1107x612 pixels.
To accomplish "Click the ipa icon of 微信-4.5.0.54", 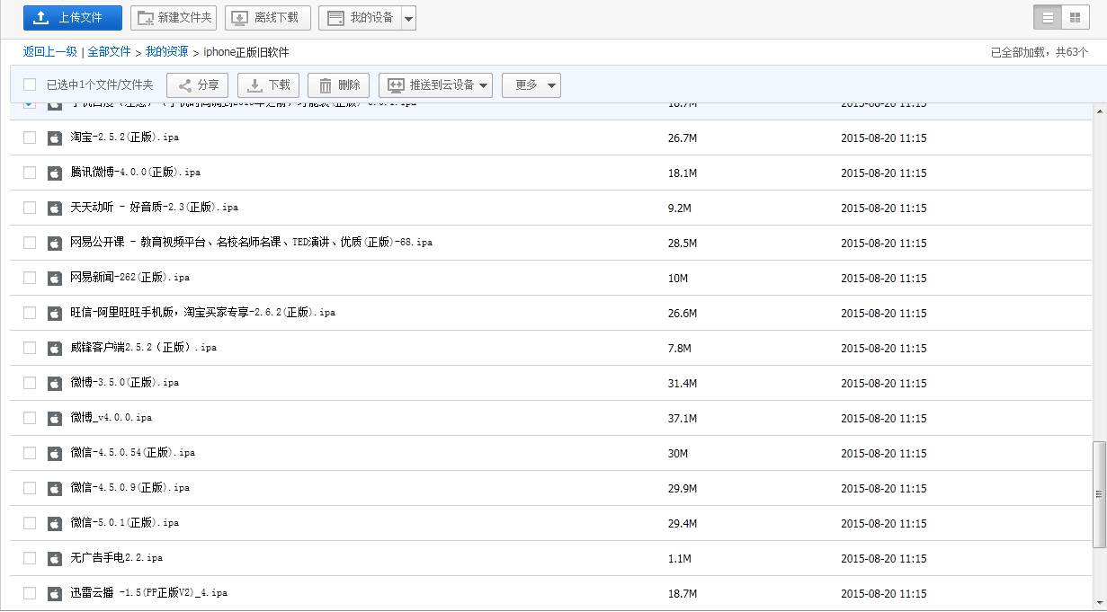I will click(55, 454).
